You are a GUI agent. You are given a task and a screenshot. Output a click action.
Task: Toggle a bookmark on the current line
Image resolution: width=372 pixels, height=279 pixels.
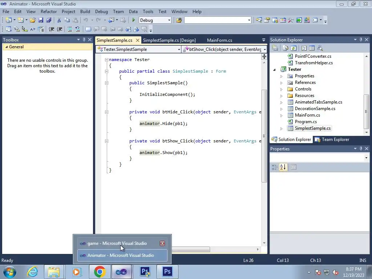(88, 29)
